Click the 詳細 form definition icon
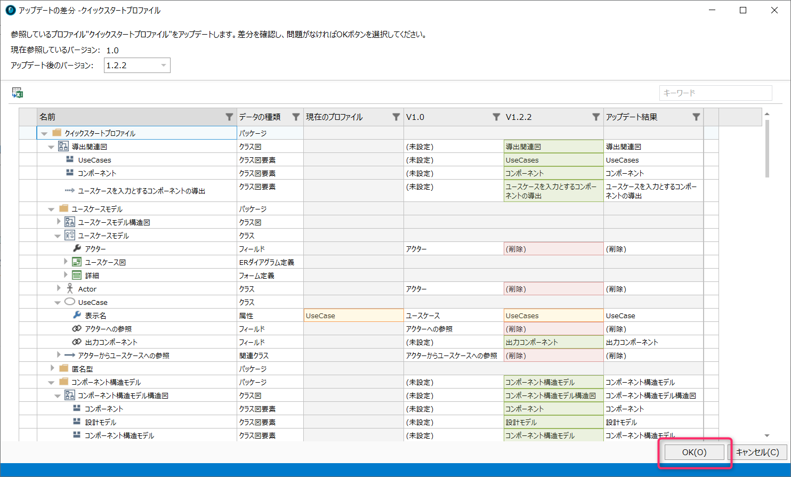Viewport: 791px width, 477px height. pyautogui.click(x=77, y=275)
